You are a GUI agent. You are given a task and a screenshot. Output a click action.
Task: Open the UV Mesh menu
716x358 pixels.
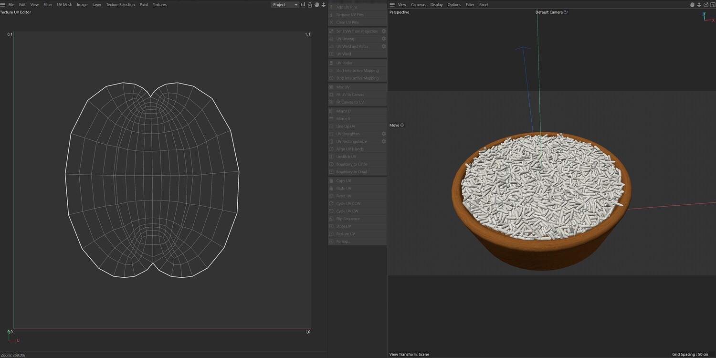click(64, 5)
